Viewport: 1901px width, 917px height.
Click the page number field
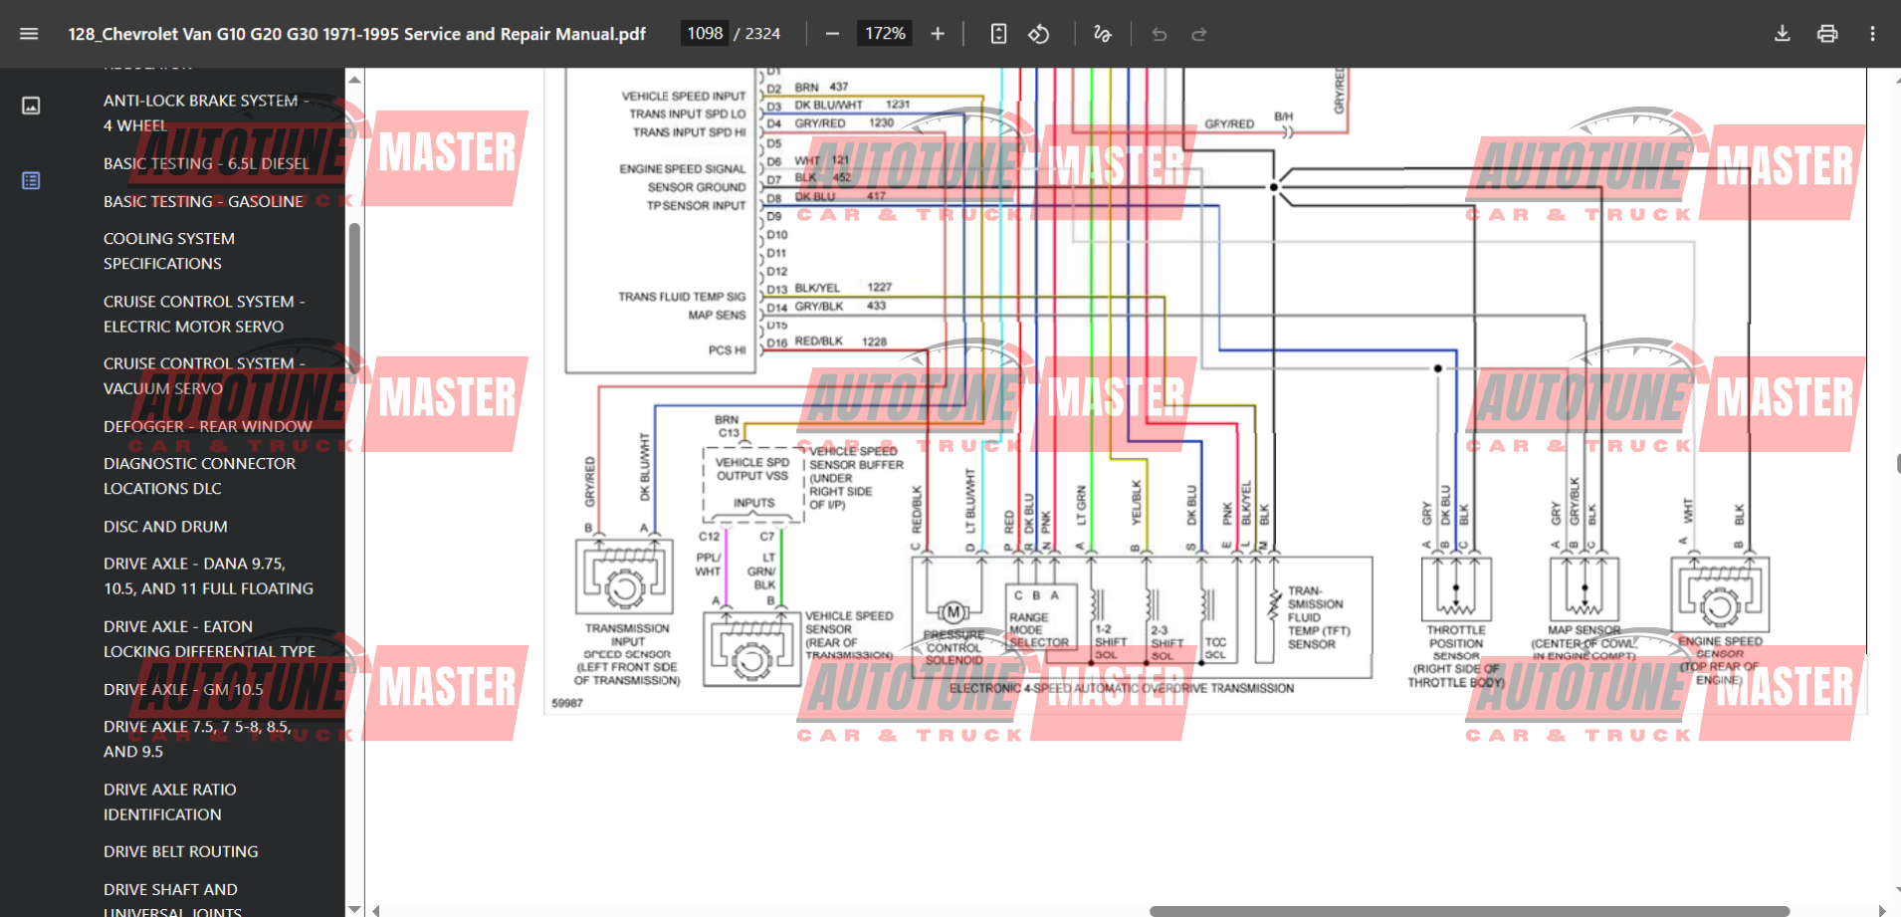pos(705,34)
